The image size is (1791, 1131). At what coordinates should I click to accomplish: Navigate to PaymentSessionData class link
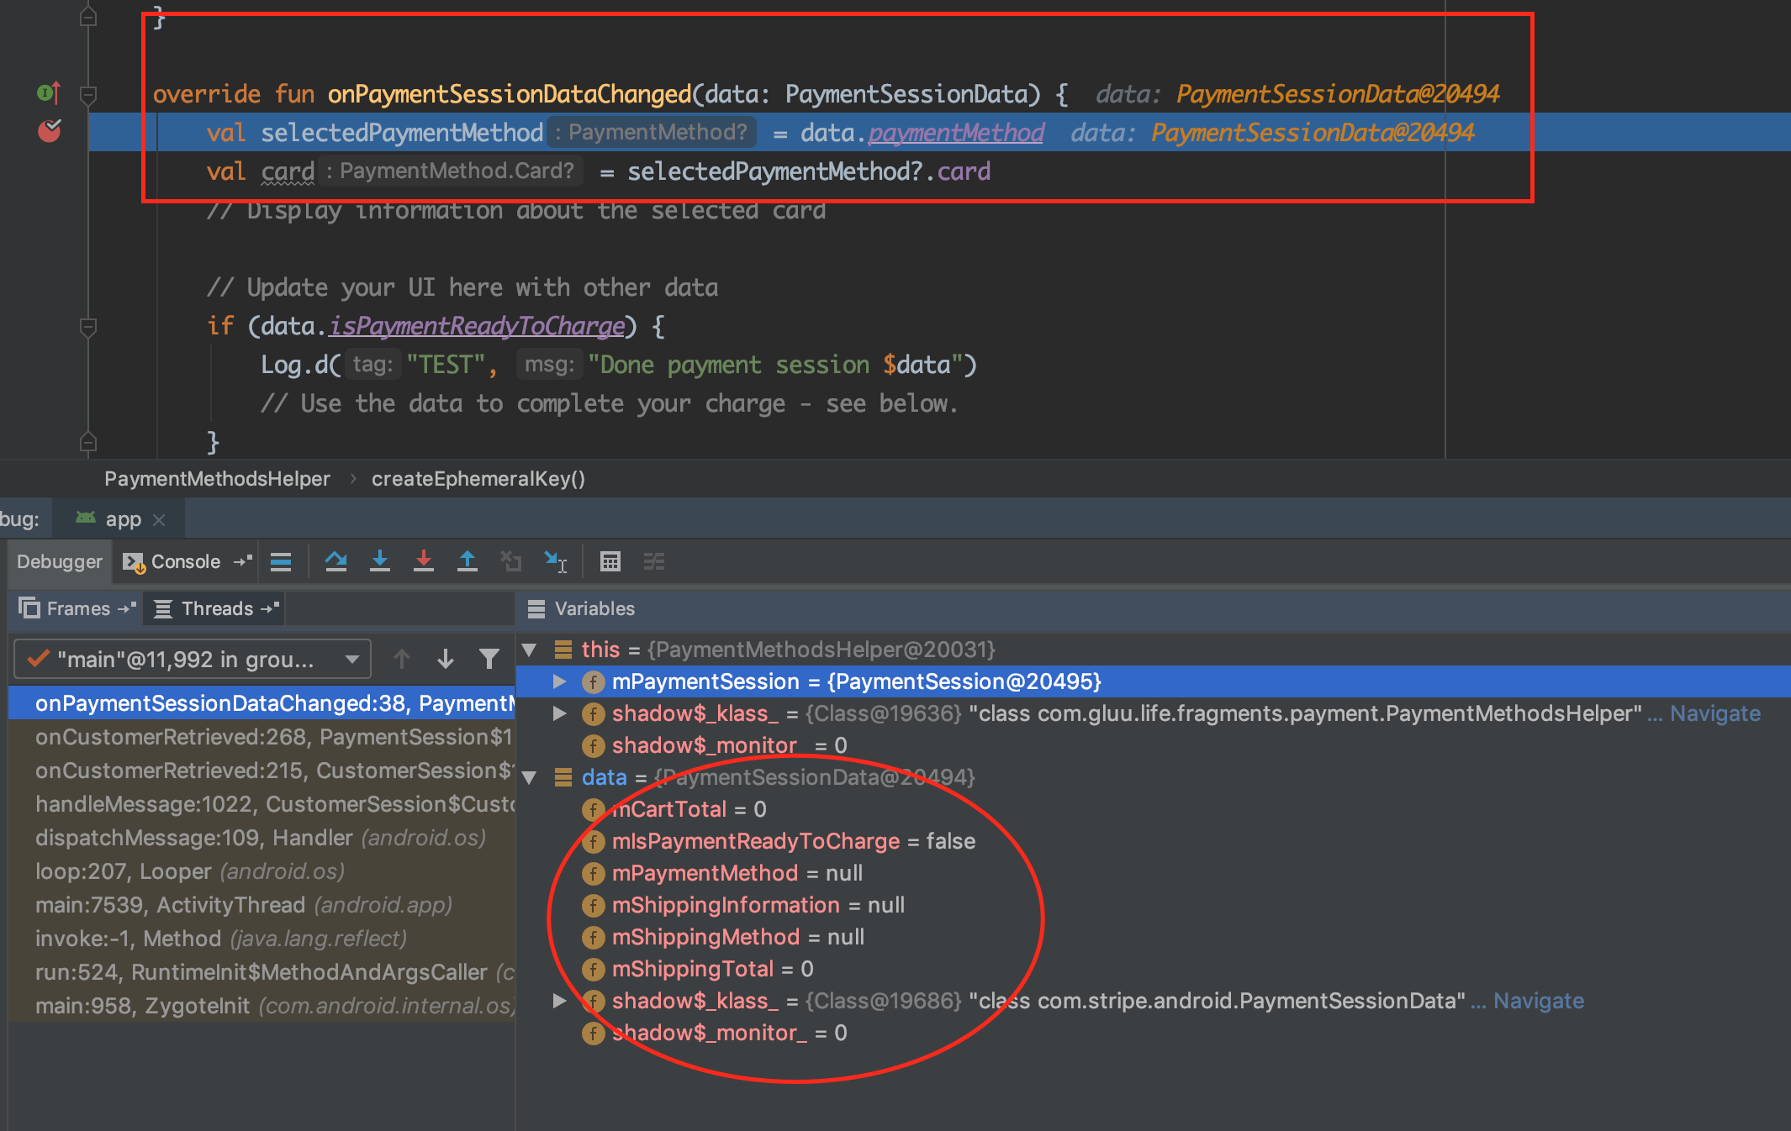tap(1539, 1001)
